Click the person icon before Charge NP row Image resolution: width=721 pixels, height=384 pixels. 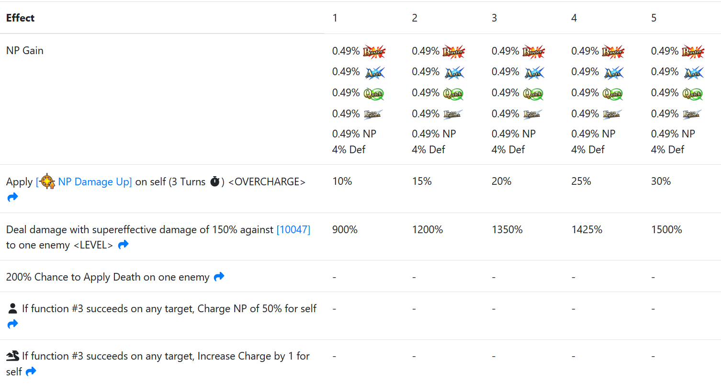point(13,309)
